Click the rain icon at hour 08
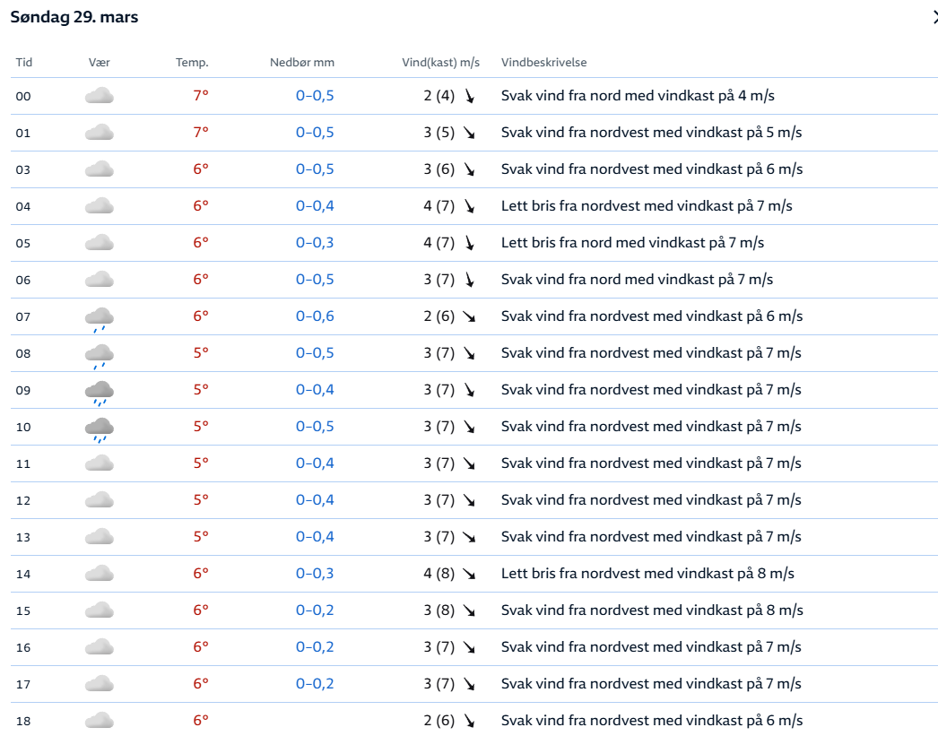938x736 pixels. pos(99,354)
